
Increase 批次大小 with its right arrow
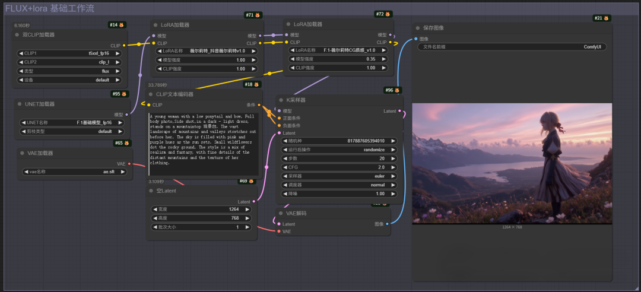pos(246,227)
